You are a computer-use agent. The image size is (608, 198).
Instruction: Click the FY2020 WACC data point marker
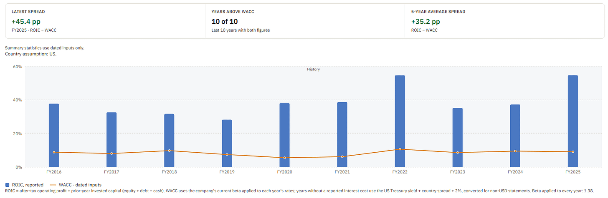284,158
